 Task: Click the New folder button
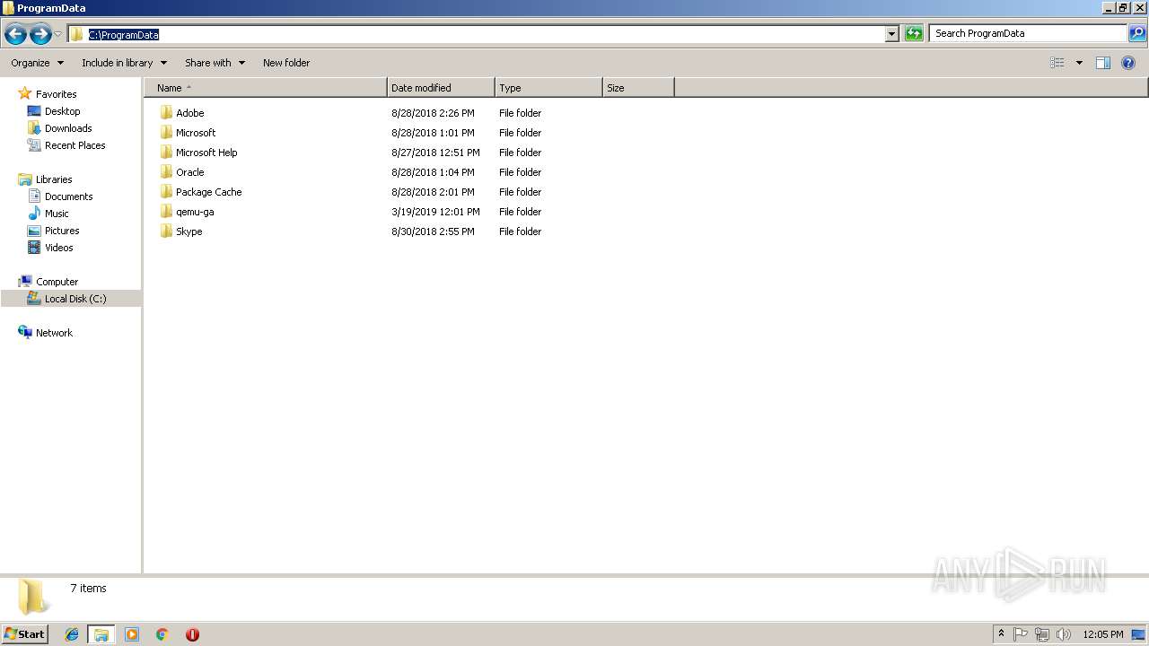pyautogui.click(x=286, y=63)
